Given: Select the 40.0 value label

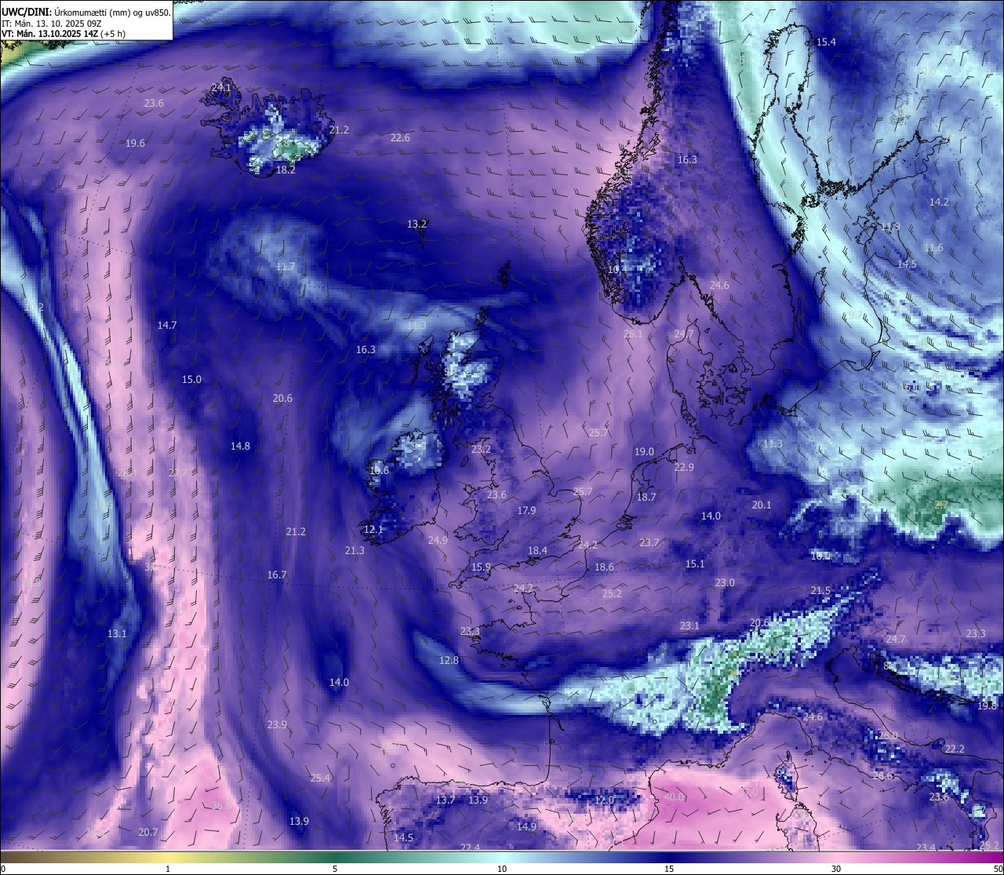Looking at the screenshot, I should pyautogui.click(x=674, y=797).
